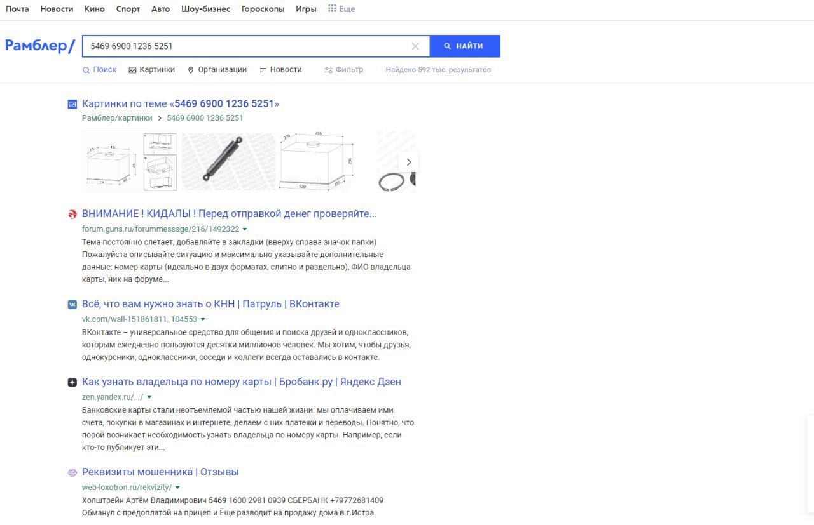Expand the Еще grid menu
The height and width of the screenshot is (525, 814).
pyautogui.click(x=341, y=9)
